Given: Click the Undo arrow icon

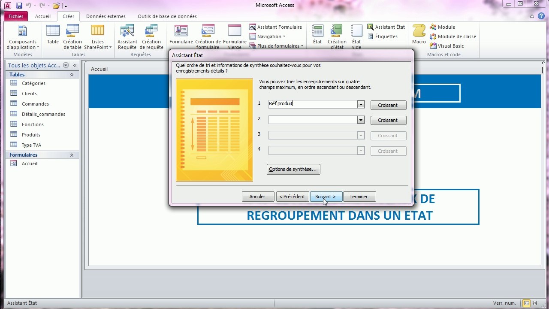Looking at the screenshot, I should tap(29, 6).
